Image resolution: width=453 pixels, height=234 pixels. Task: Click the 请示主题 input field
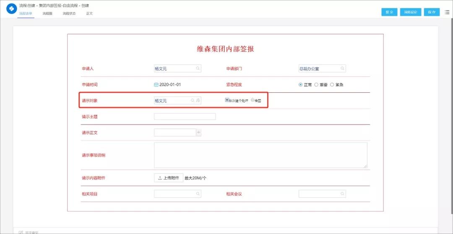[185, 117]
